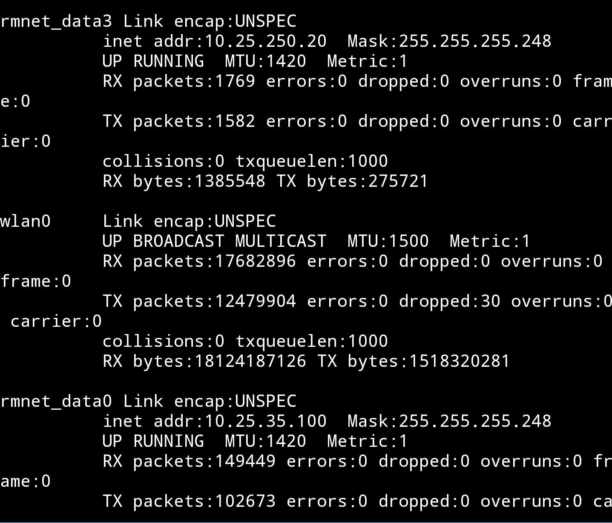Click the BROADCAST flag on wlan0
This screenshot has height=523, width=612.
point(178,241)
